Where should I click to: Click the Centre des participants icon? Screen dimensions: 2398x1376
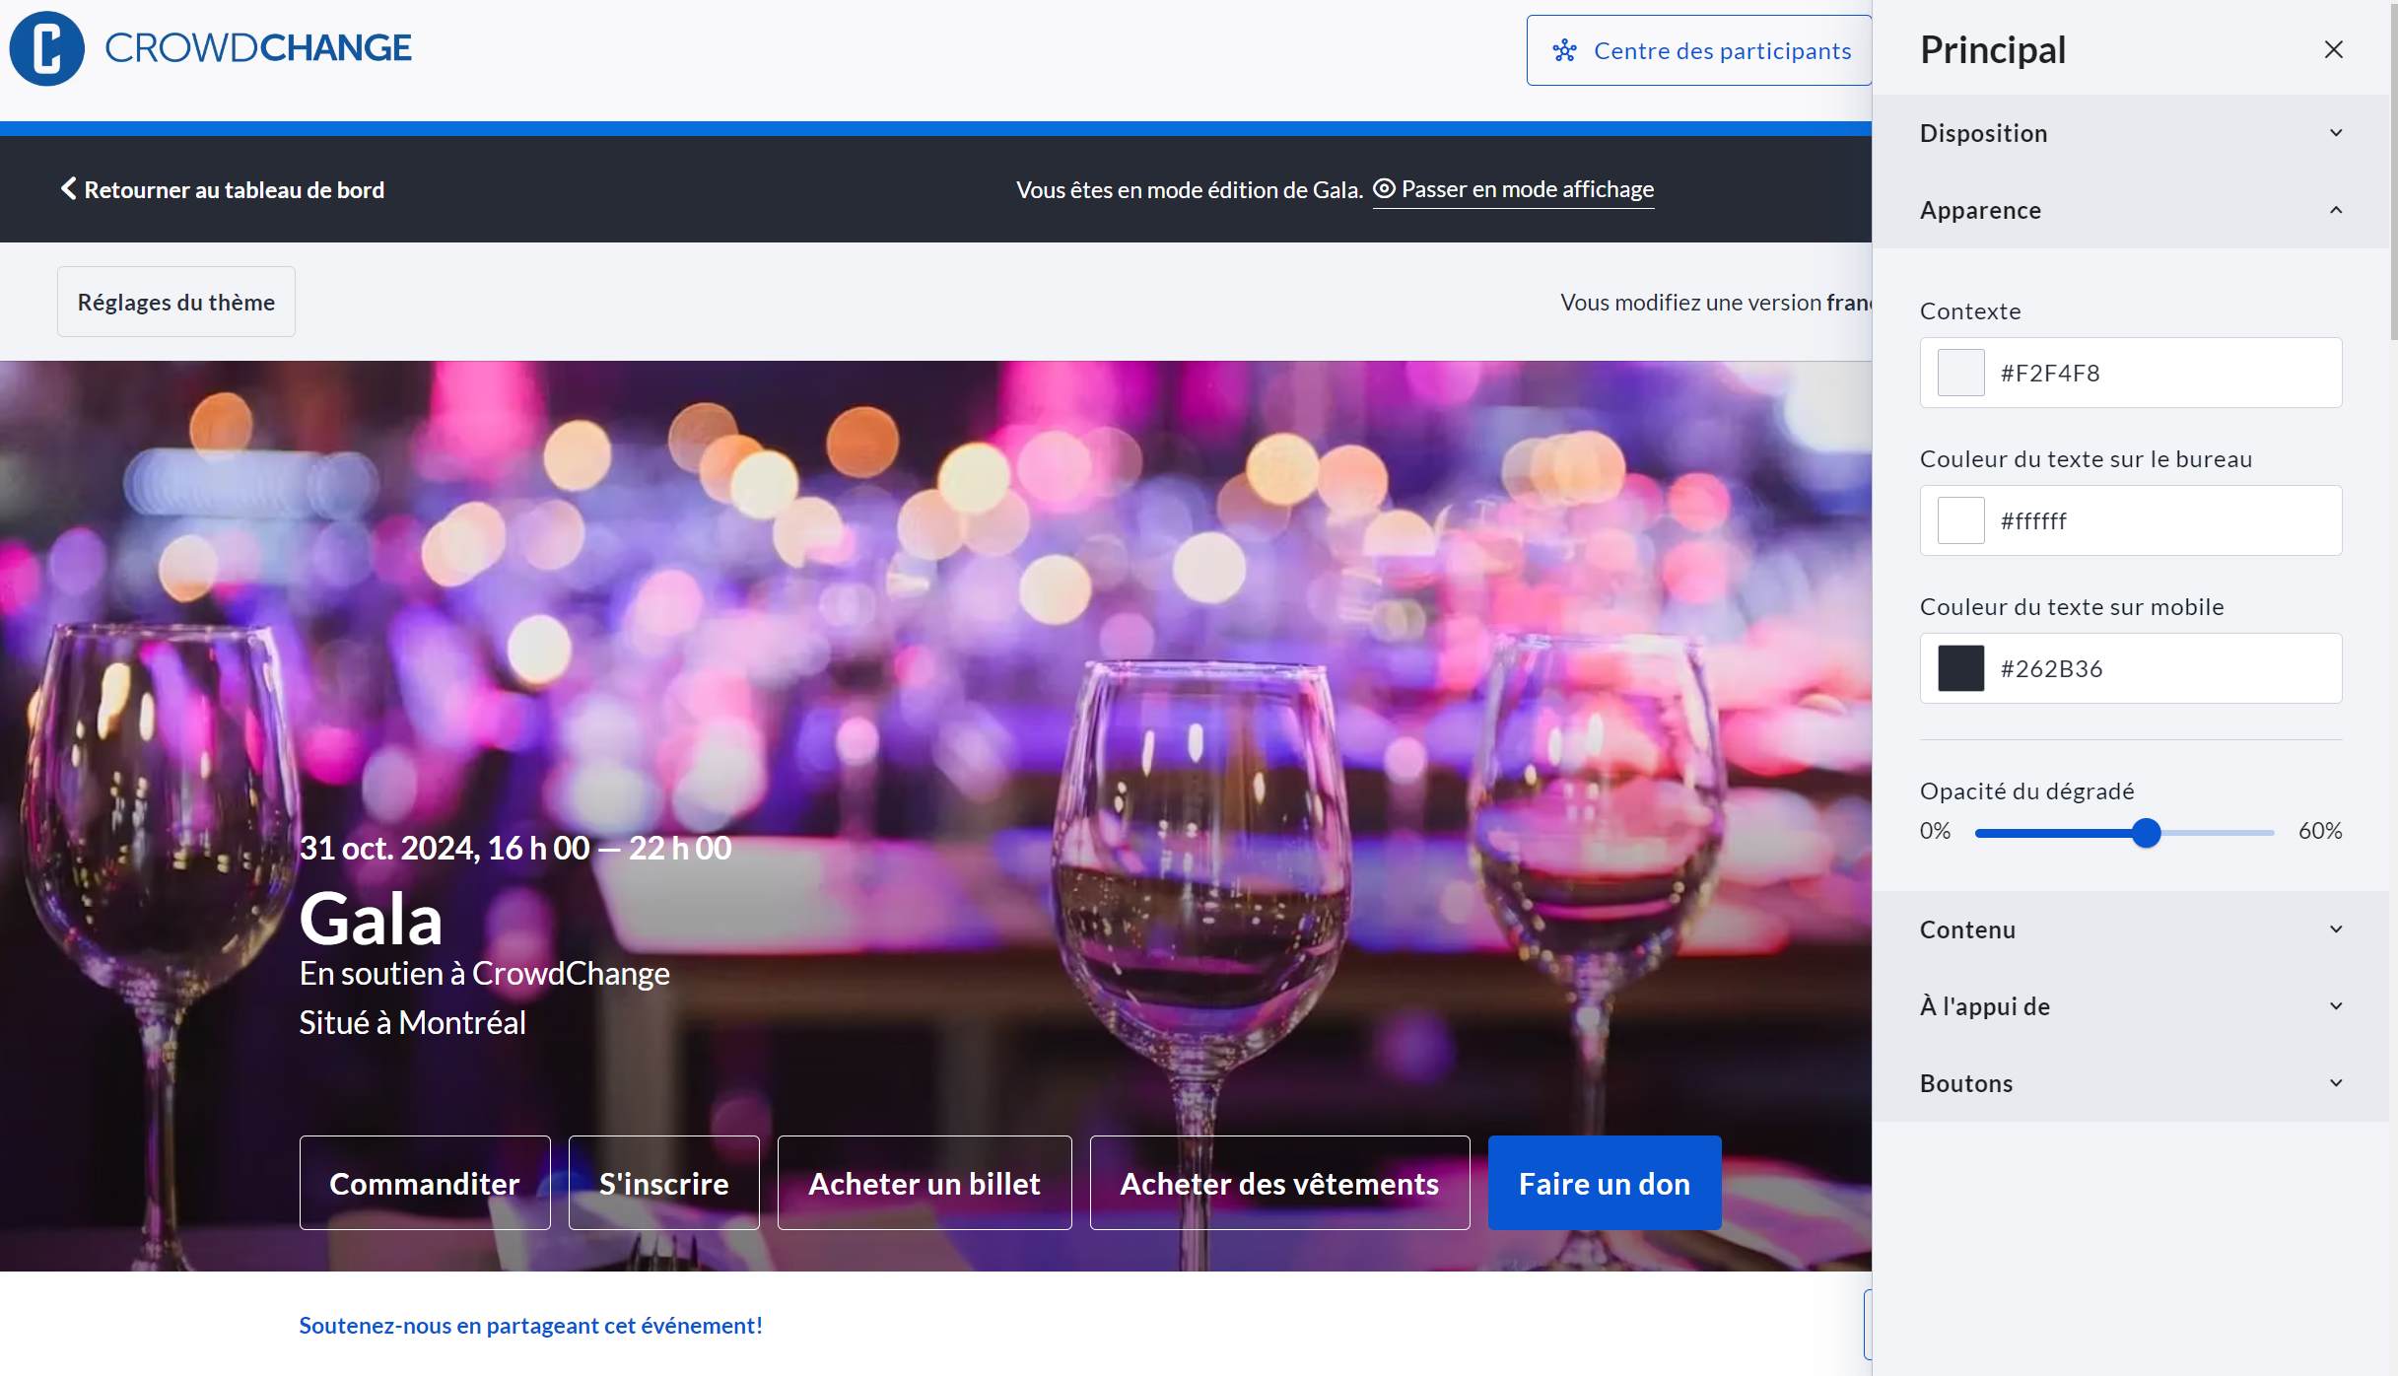pyautogui.click(x=1564, y=50)
